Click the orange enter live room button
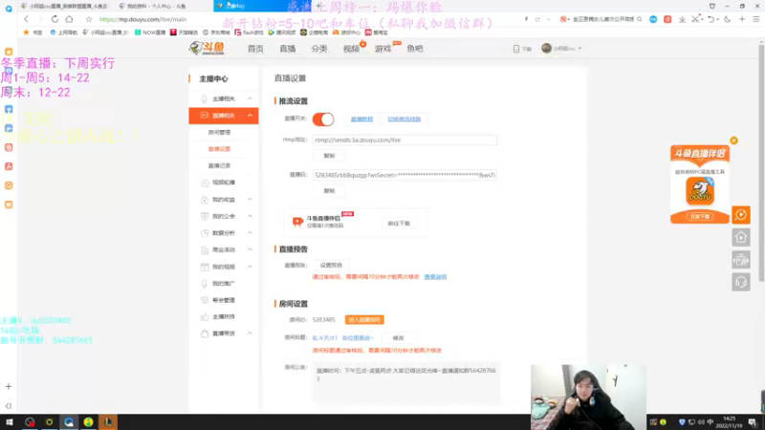Viewport: 765px width, 430px height. pos(364,320)
